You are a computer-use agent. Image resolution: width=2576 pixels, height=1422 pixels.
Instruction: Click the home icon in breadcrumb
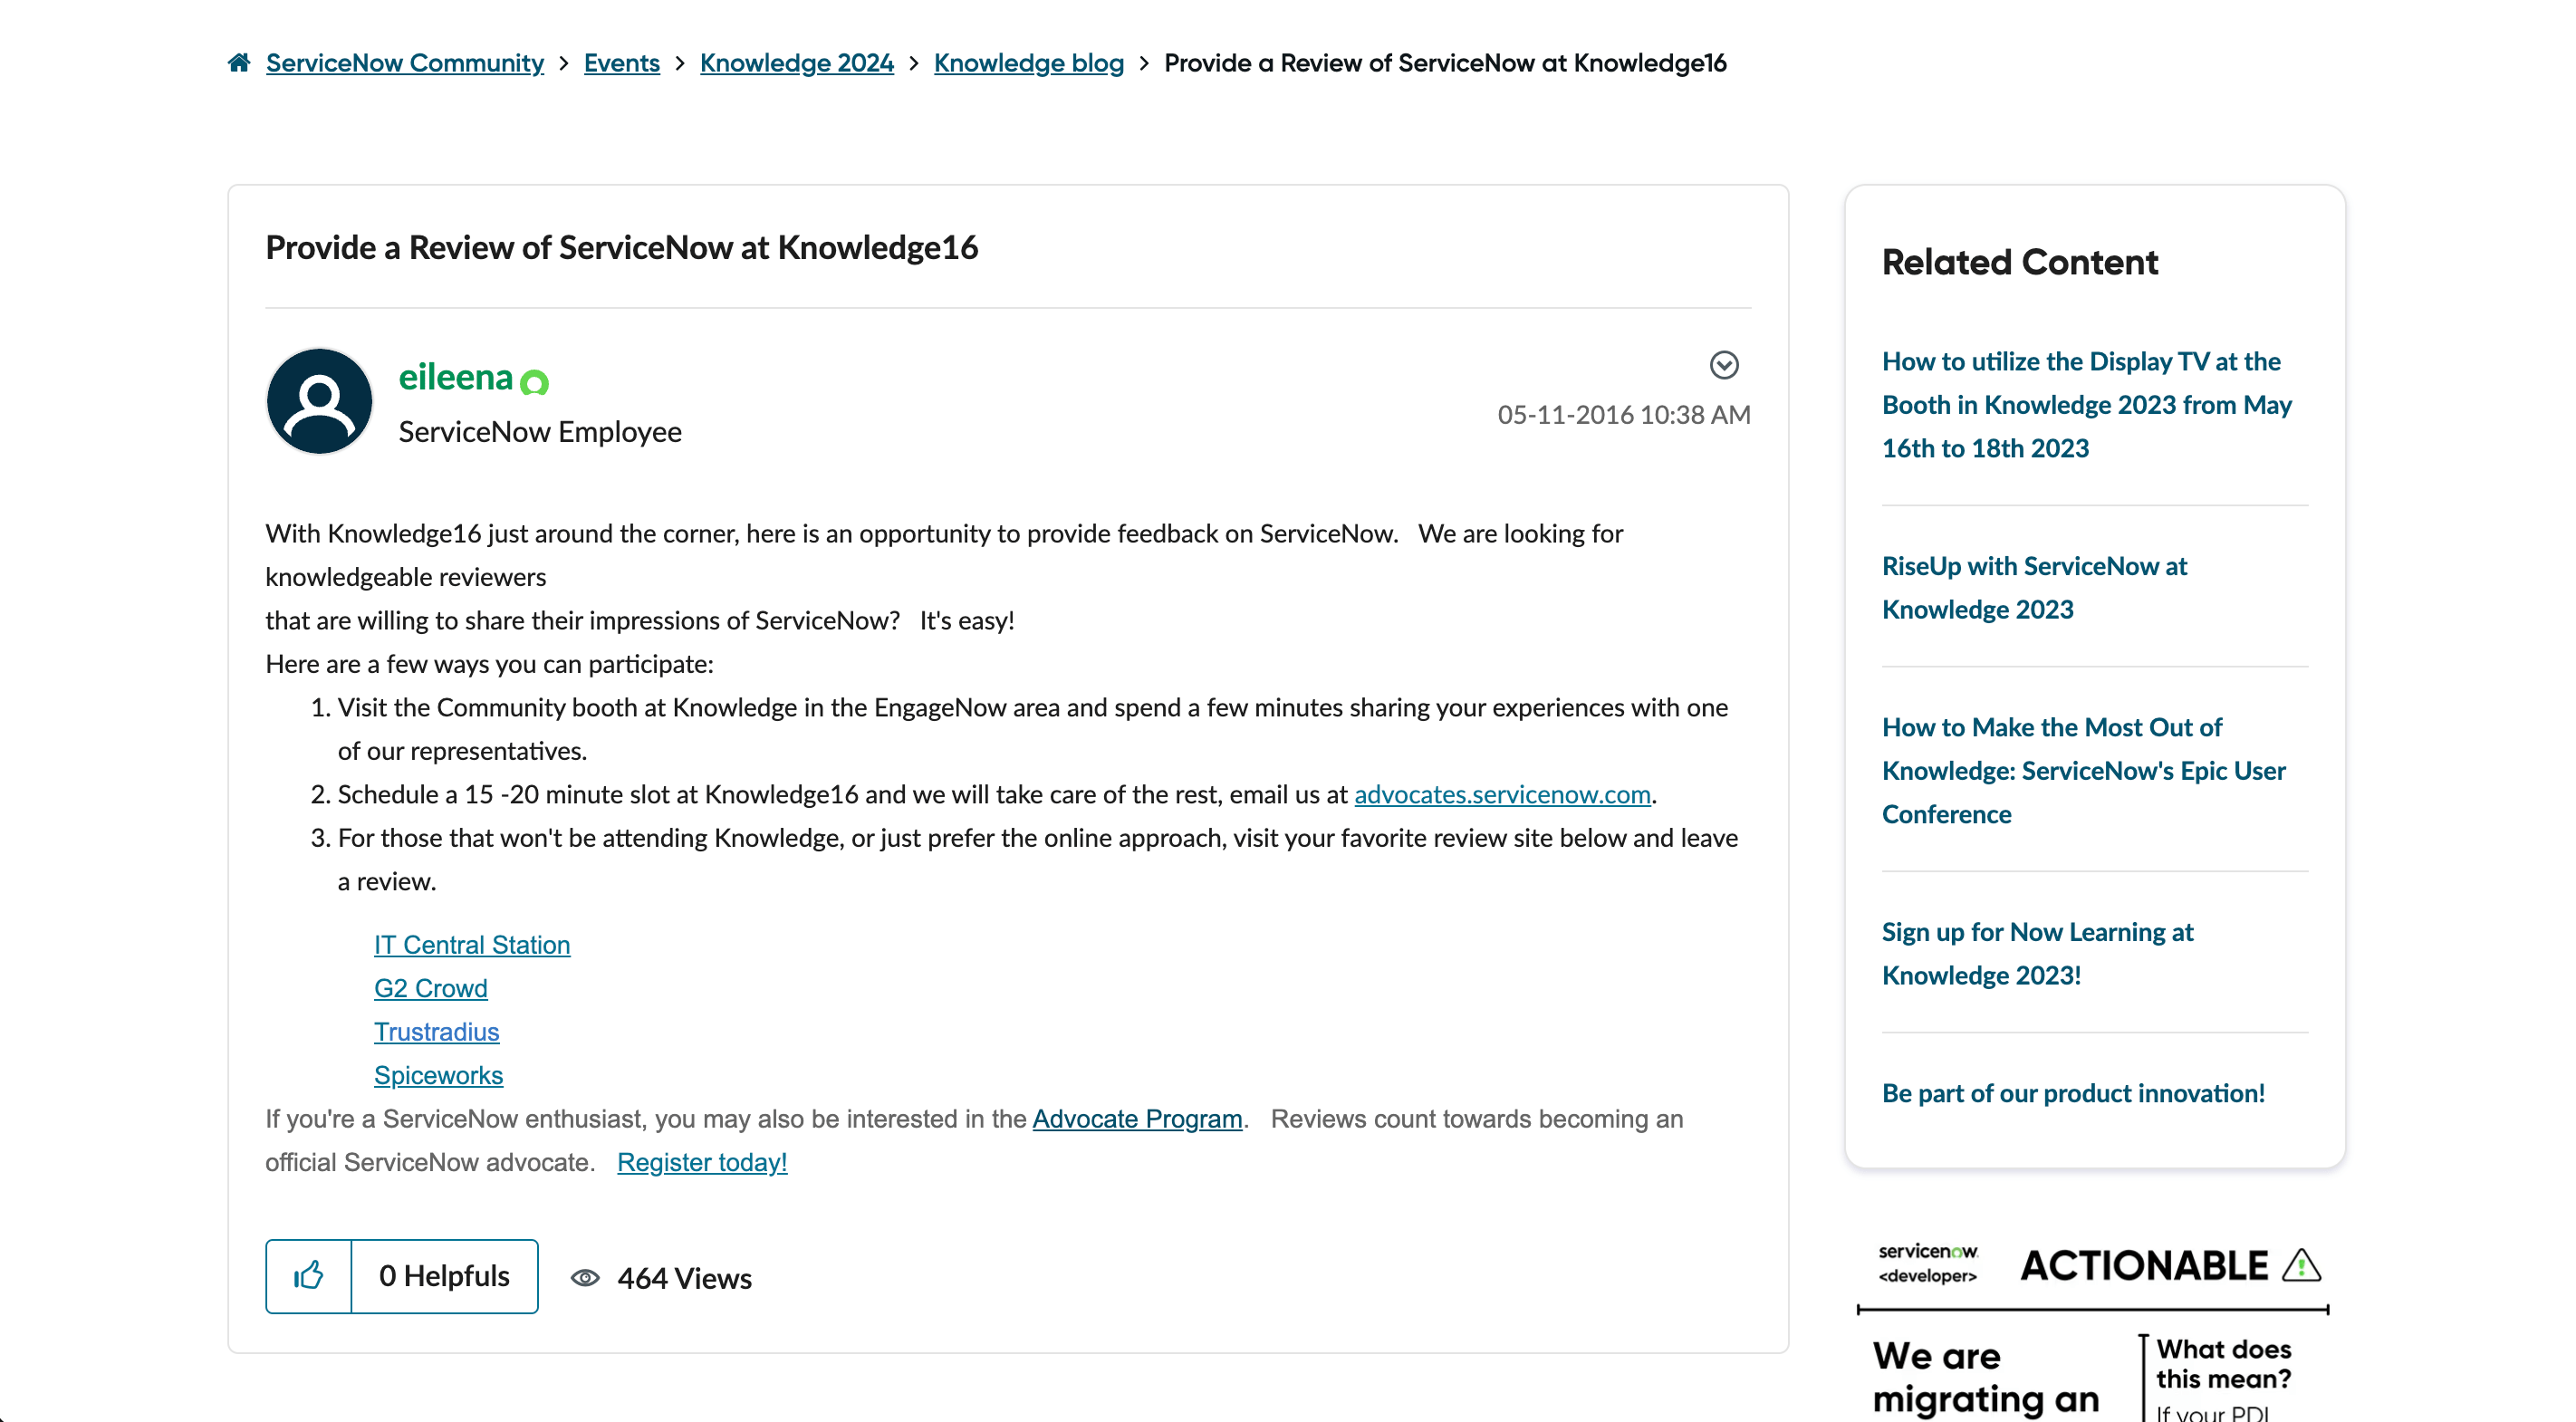(239, 63)
